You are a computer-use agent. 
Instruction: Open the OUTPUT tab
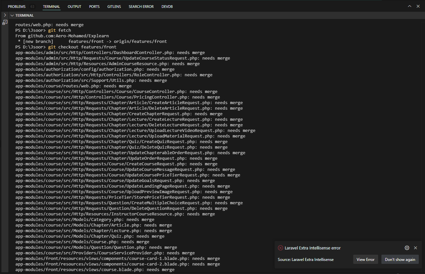(74, 7)
